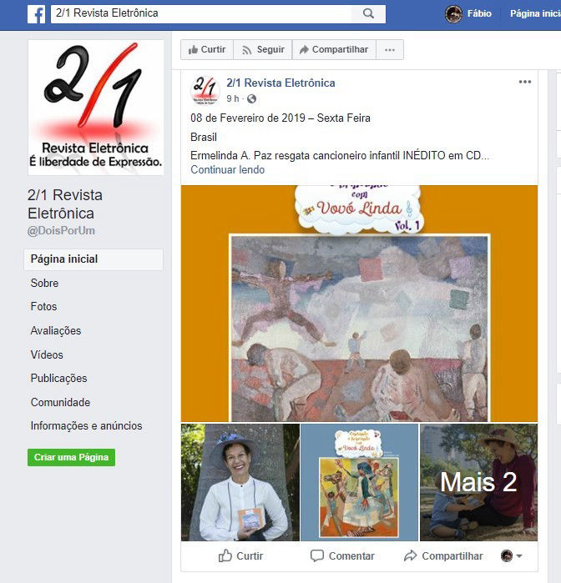Click top Compartilhar page button
The image size is (561, 583).
pos(334,50)
